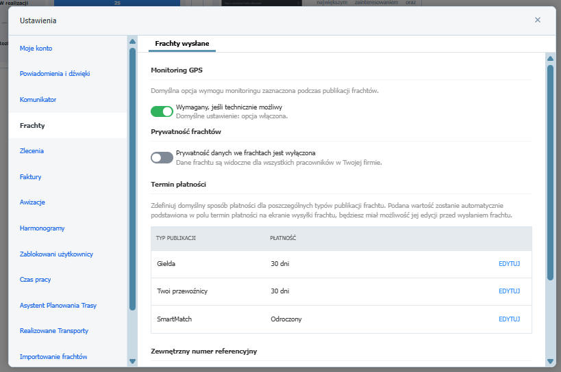Open Zablokowani użytkownicy section

[56, 254]
